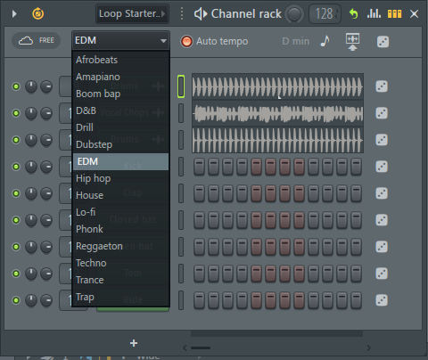Randomize the first Drums waveform row
Screen dimensions: 428x360
coord(382,86)
